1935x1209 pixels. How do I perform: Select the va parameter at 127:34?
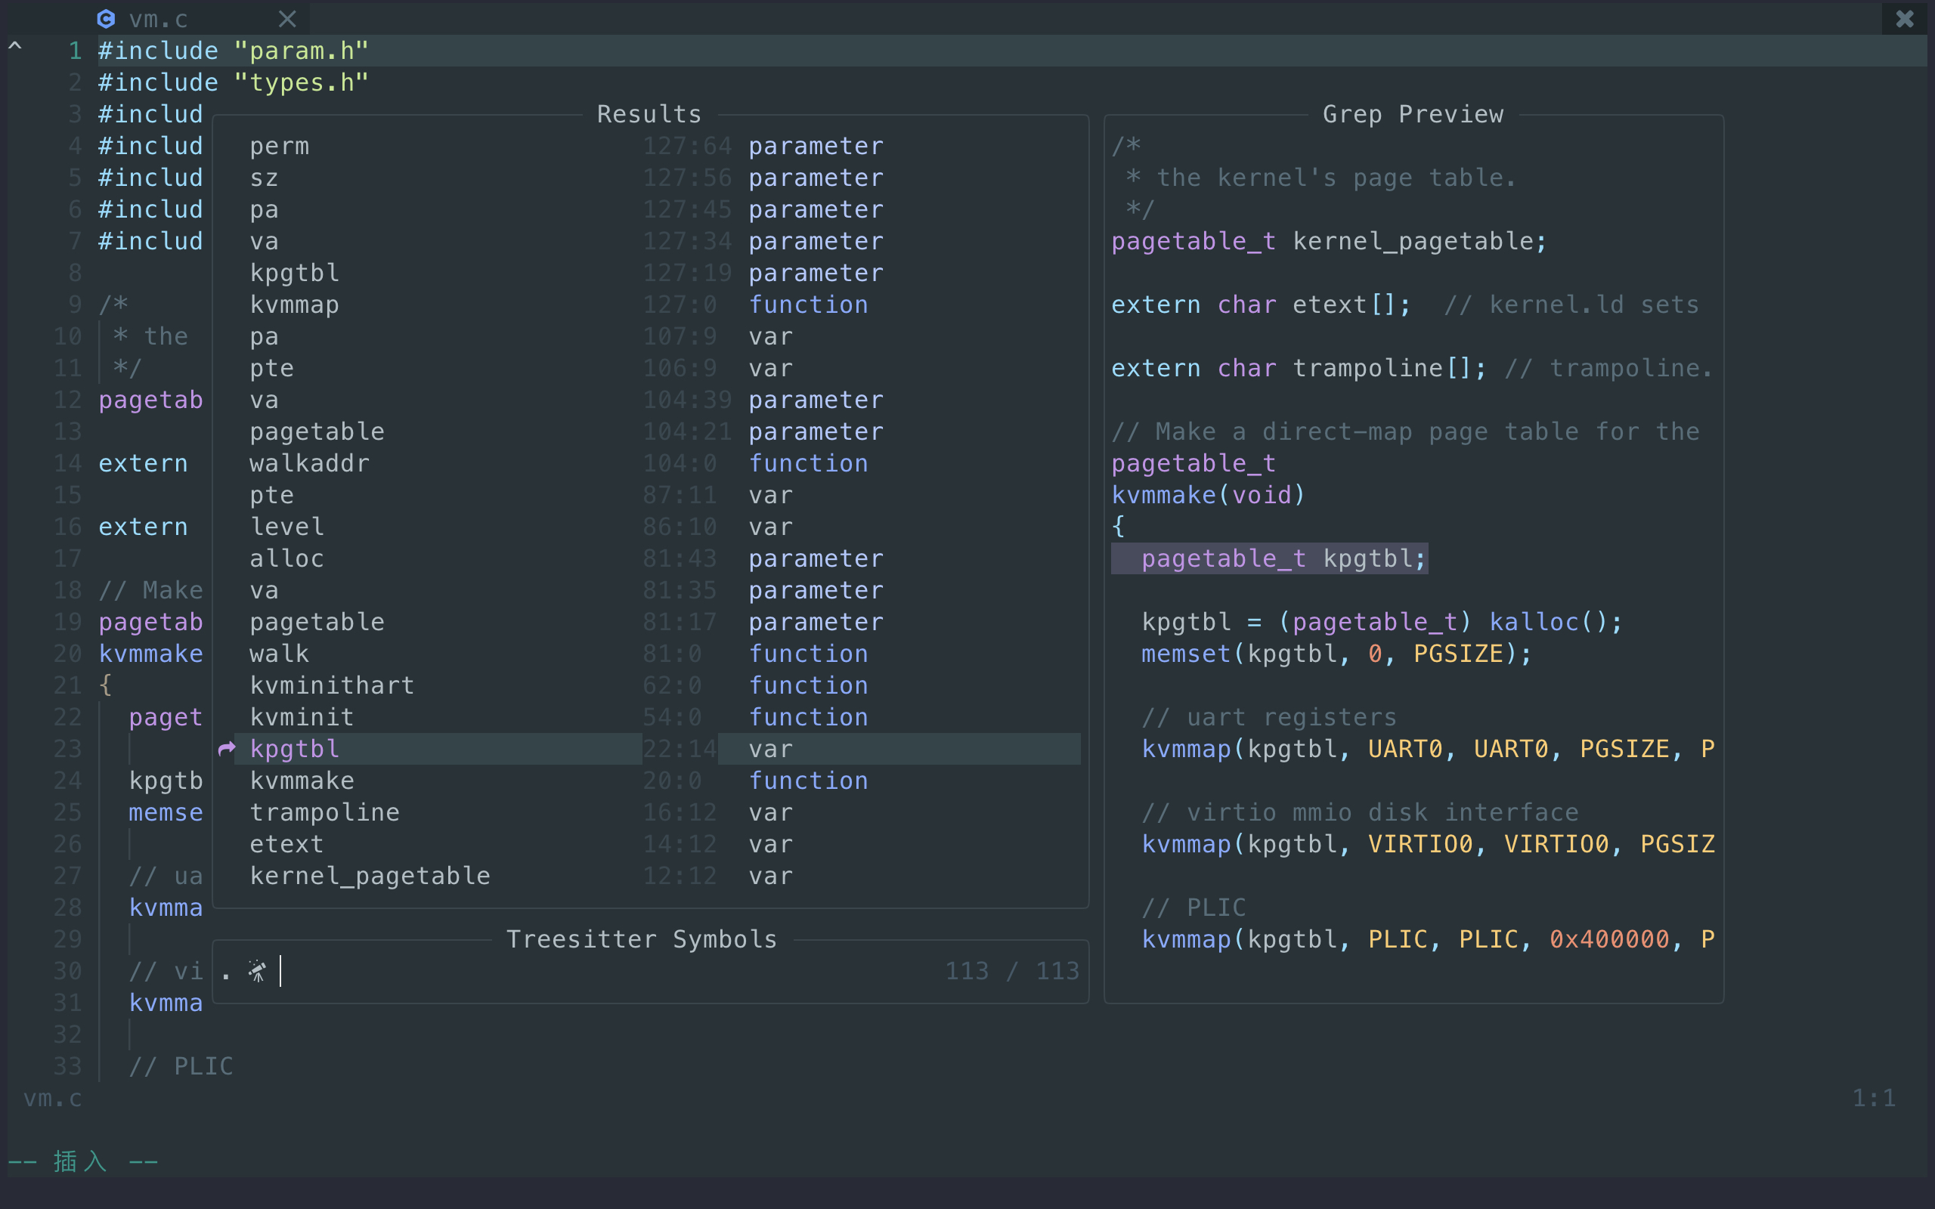click(x=650, y=242)
